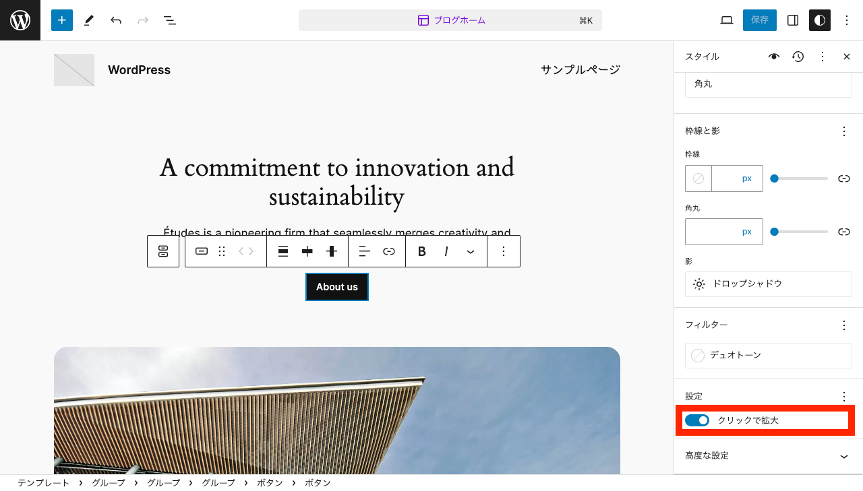
Task: Click the 角丸 radius input field
Action: point(711,232)
